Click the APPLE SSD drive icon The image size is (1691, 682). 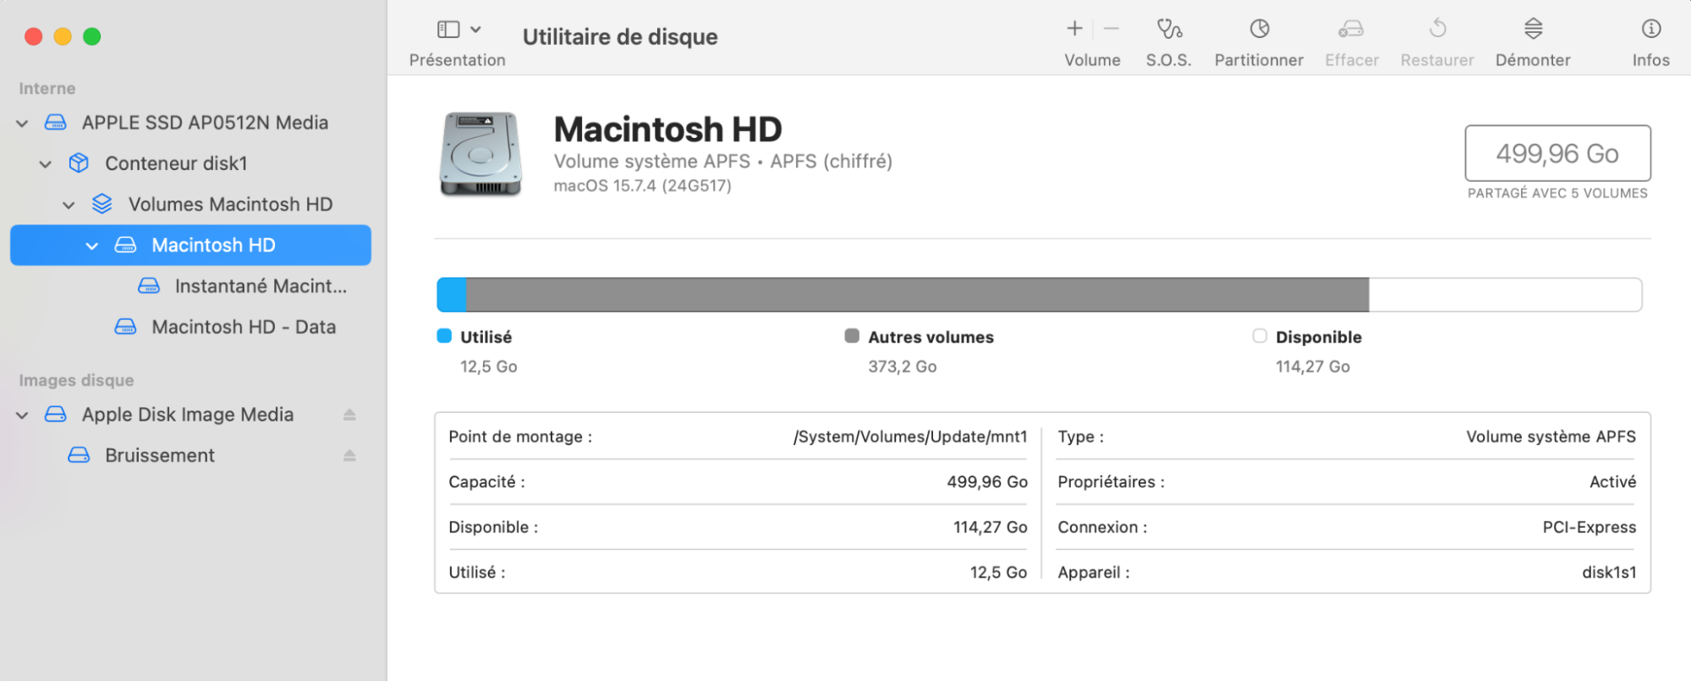pyautogui.click(x=56, y=122)
